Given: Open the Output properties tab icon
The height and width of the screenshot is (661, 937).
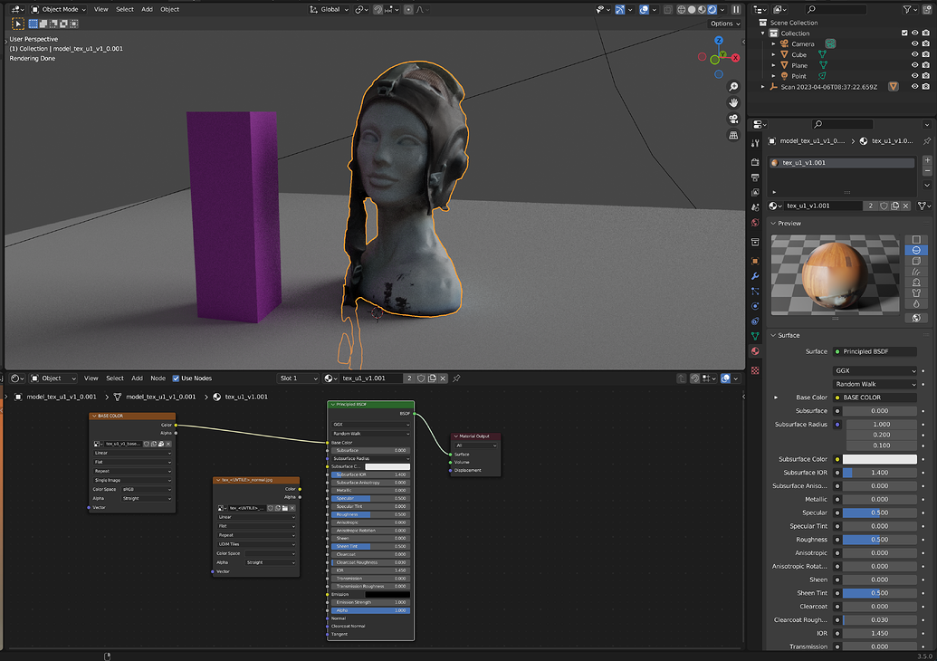Looking at the screenshot, I should coord(755,177).
